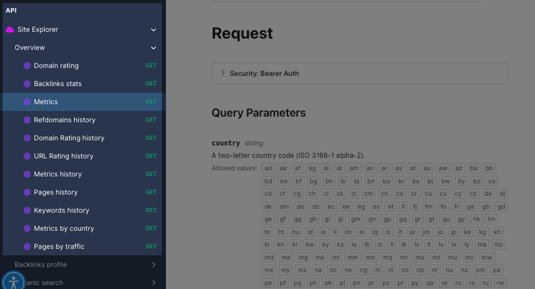Click the 'bd' country code value
Viewport: 535px width, 289px height.
[269, 181]
